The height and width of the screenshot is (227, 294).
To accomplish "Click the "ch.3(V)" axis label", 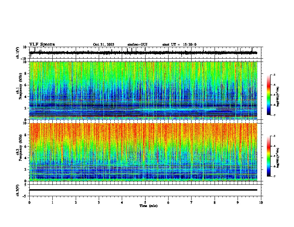I will click(x=18, y=190).
